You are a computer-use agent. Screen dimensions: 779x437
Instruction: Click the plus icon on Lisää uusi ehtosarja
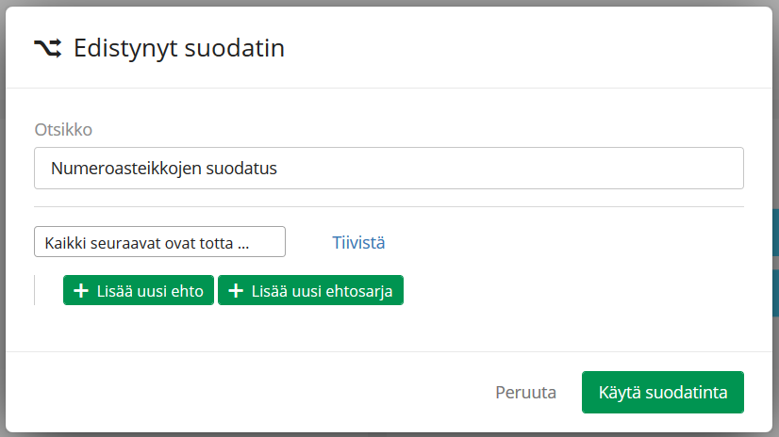(236, 291)
